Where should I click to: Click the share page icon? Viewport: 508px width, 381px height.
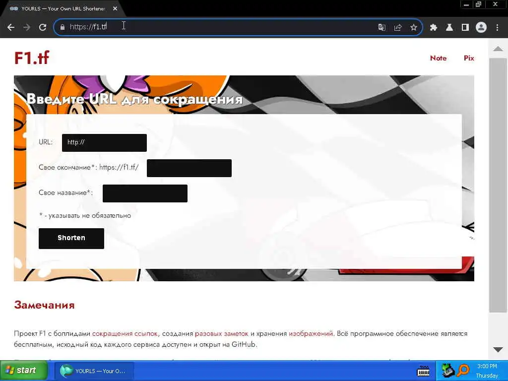tap(398, 27)
